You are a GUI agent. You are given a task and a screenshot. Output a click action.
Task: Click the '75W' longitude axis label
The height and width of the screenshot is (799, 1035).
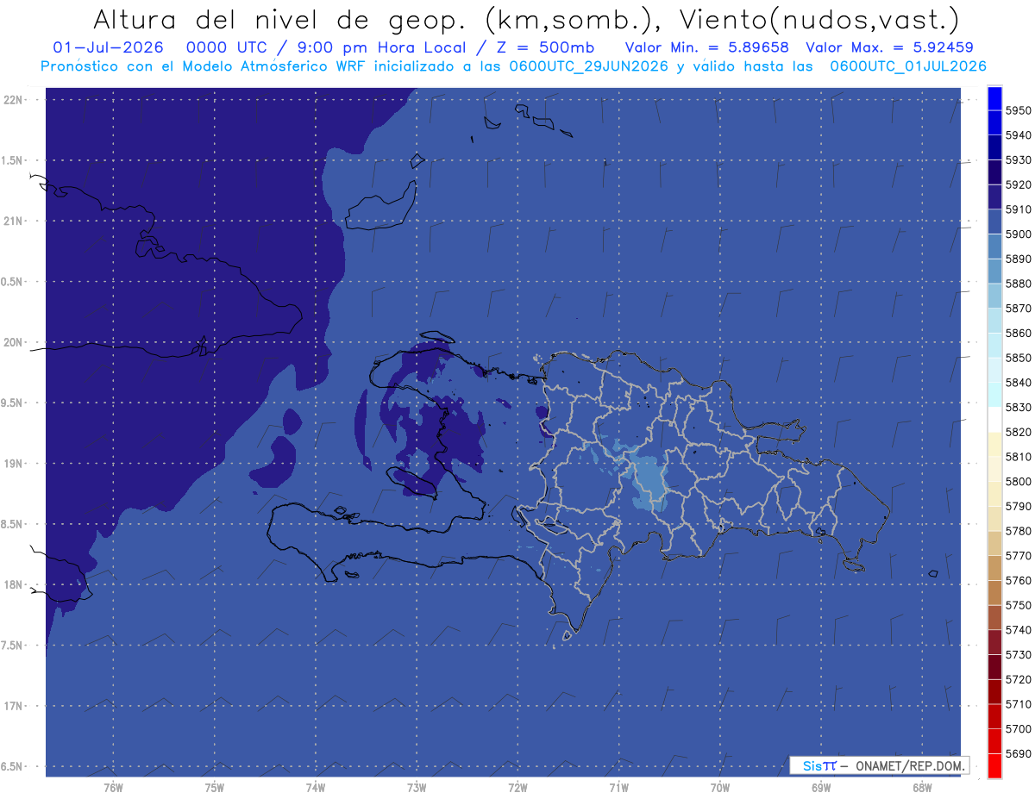pos(215,787)
